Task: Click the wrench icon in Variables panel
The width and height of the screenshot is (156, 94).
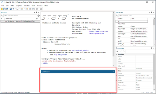Action: pos(117,16)
